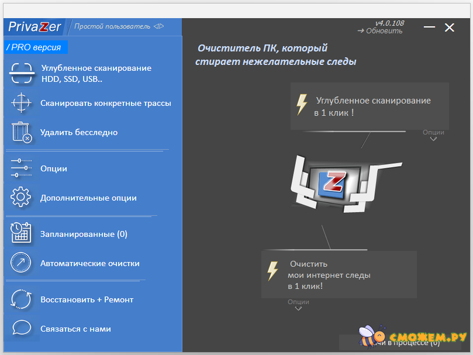Click the calendar icon for Запланированные
473x355 pixels.
click(21, 234)
